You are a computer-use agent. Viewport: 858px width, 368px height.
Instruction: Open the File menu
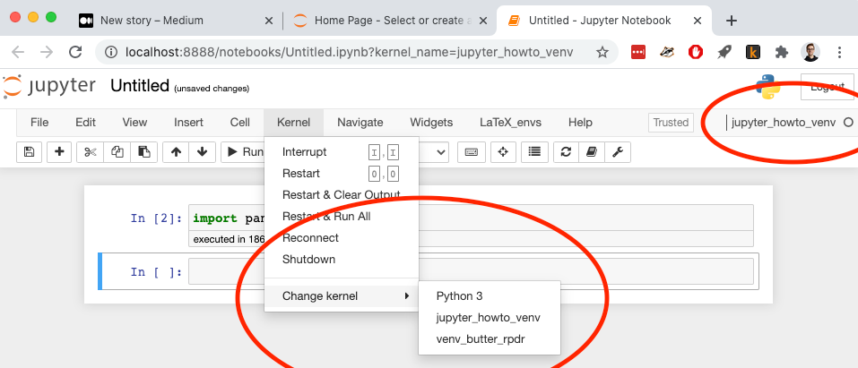[x=39, y=123]
